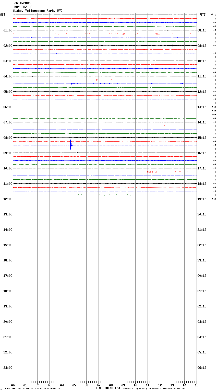The width and height of the screenshot is (217, 392).
Task: Select the 00:15 UTC time label
Action: (202, 276)
